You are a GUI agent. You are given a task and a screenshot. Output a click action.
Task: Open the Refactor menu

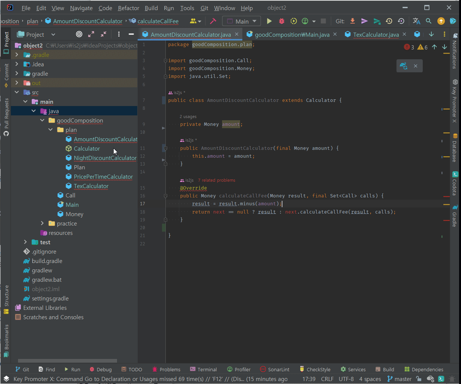coord(128,8)
